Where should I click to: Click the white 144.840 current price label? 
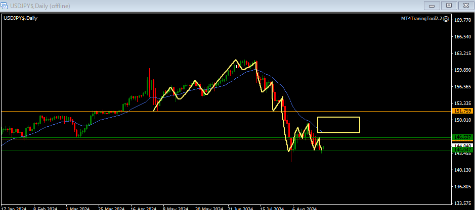(x=463, y=145)
